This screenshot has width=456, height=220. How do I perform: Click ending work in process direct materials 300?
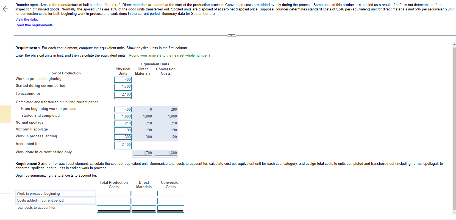tap(149, 137)
